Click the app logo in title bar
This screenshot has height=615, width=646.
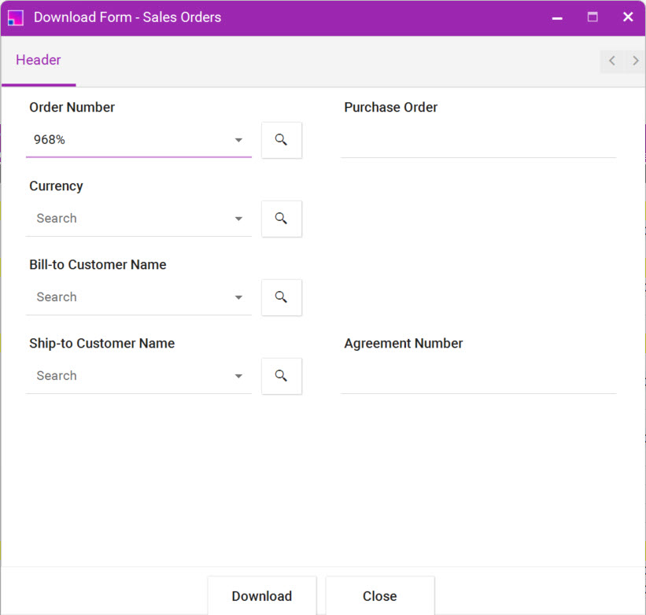point(16,17)
